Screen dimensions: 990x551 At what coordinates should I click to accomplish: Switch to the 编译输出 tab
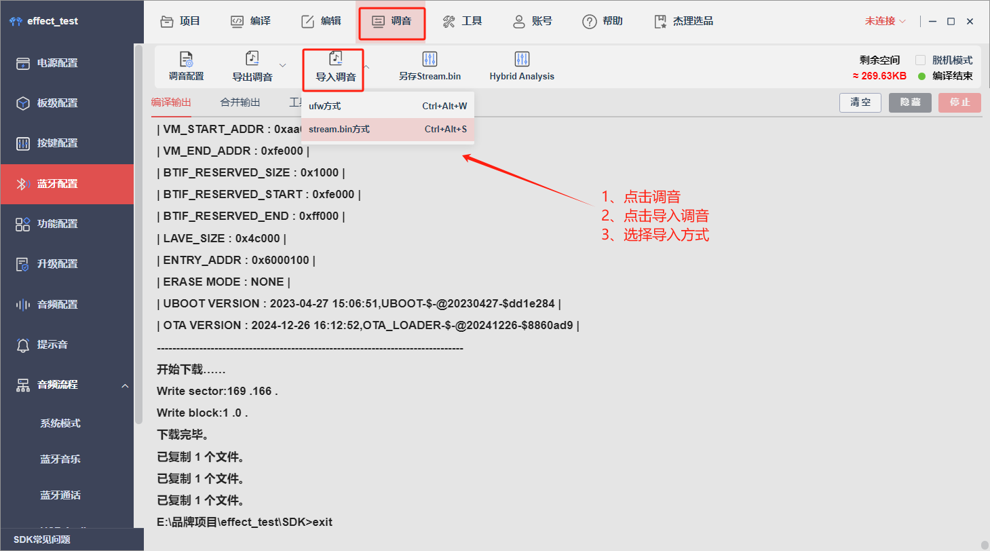(171, 102)
